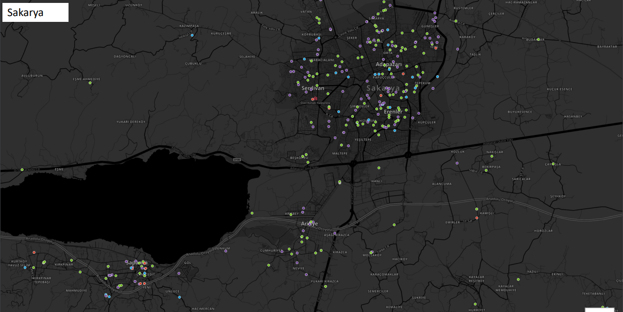Image resolution: width=623 pixels, height=312 pixels.
Task: Click the red marker pair below Serdivan
Action: point(314,99)
